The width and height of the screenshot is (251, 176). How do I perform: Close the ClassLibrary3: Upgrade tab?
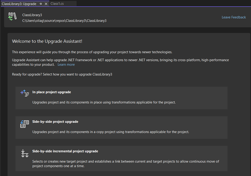[46, 4]
